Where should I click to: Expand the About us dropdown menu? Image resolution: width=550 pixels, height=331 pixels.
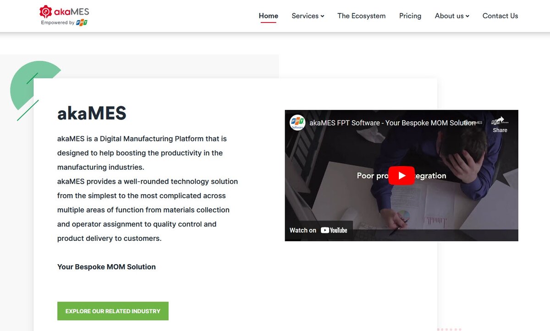[452, 16]
